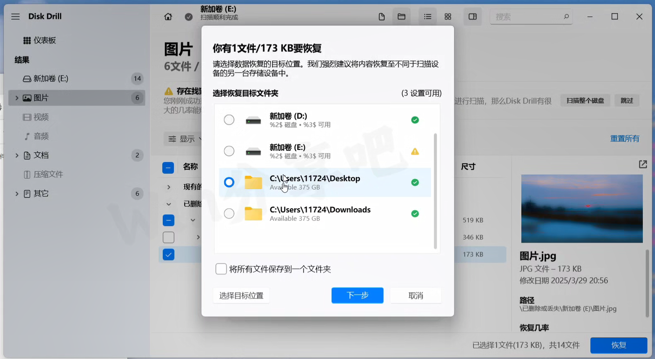The image size is (655, 359).
Task: Select the Desktop folder radio button
Action: (x=229, y=182)
